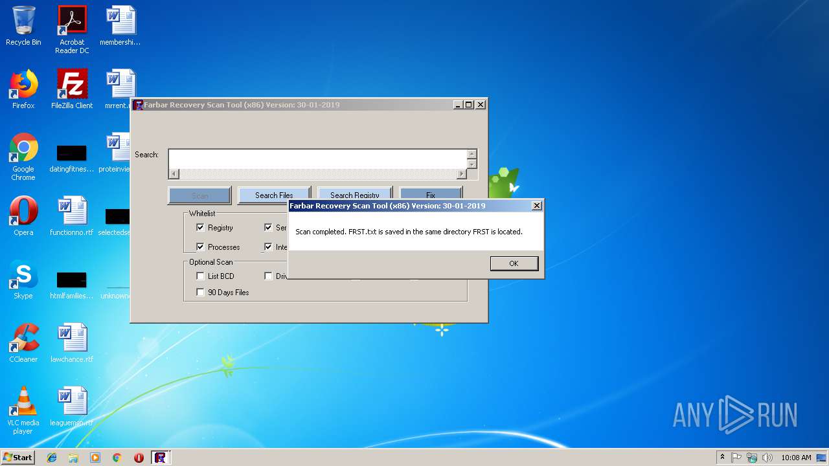Click the Farbar main window title bar icon
829x466 pixels.
point(138,105)
